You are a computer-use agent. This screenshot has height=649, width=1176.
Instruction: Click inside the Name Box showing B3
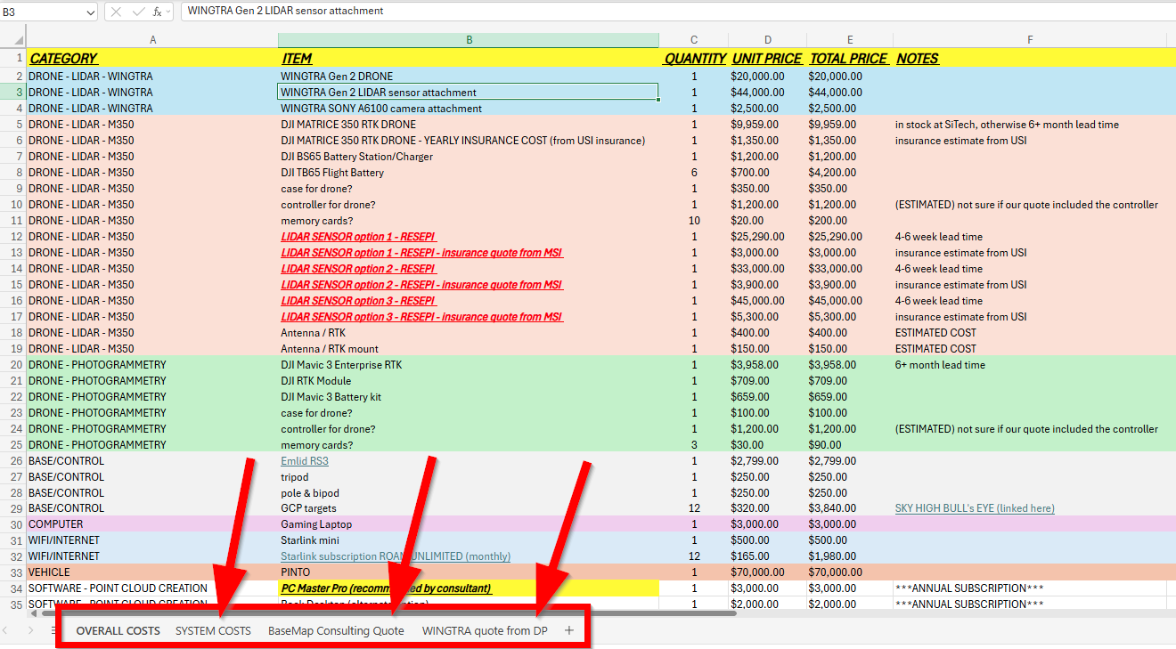[x=43, y=12]
